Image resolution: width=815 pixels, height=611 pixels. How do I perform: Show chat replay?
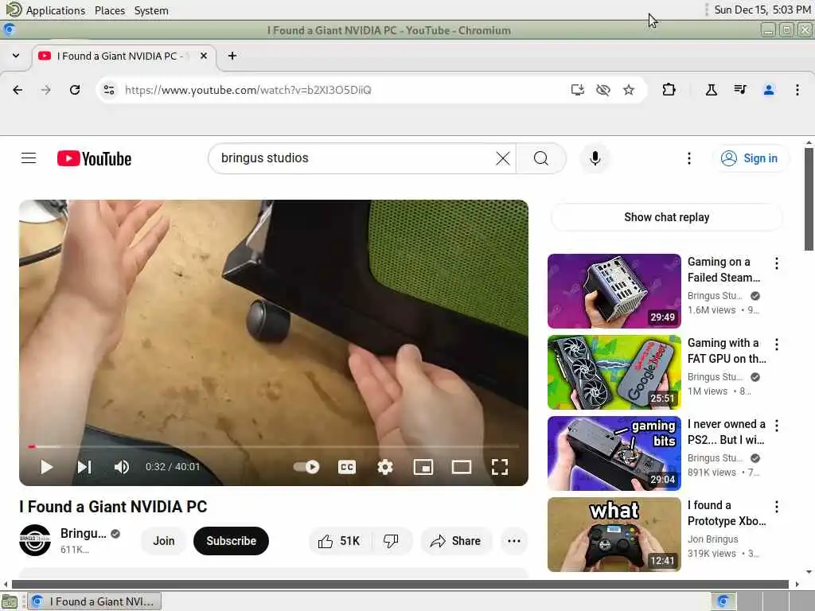[666, 217]
